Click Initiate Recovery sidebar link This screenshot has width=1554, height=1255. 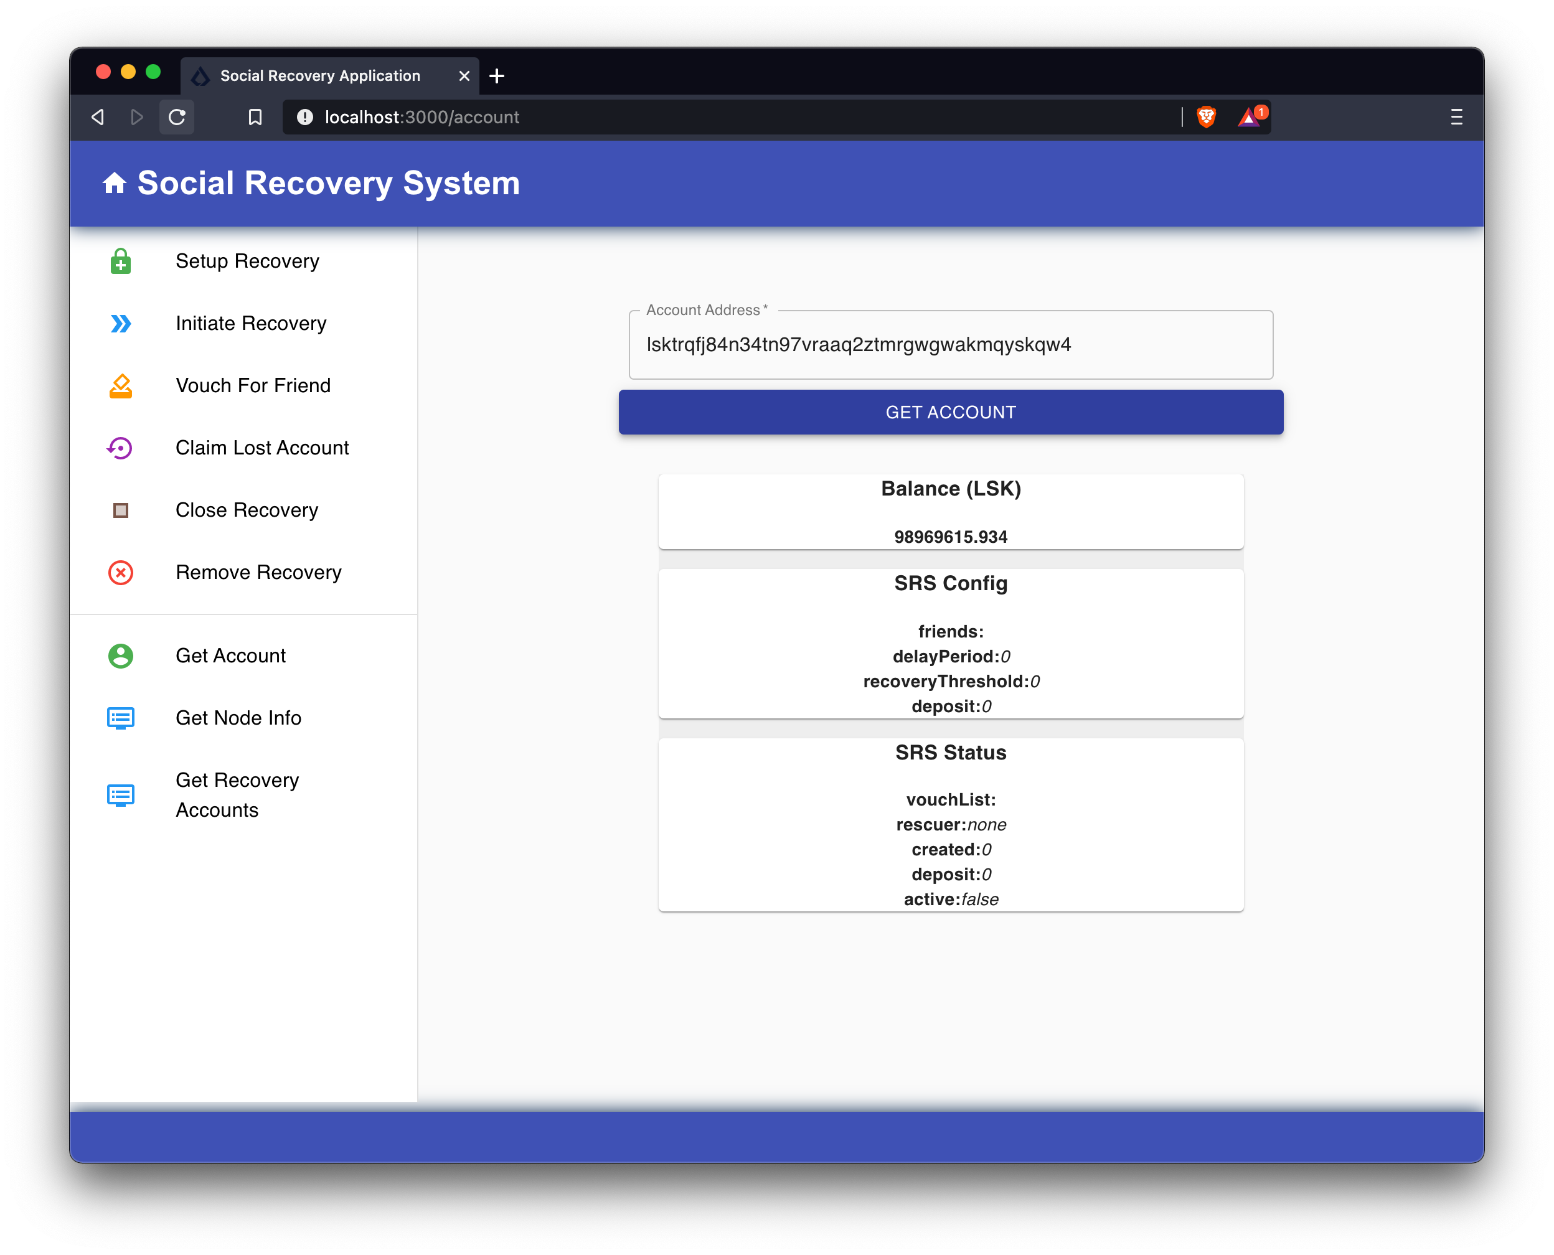[251, 321]
